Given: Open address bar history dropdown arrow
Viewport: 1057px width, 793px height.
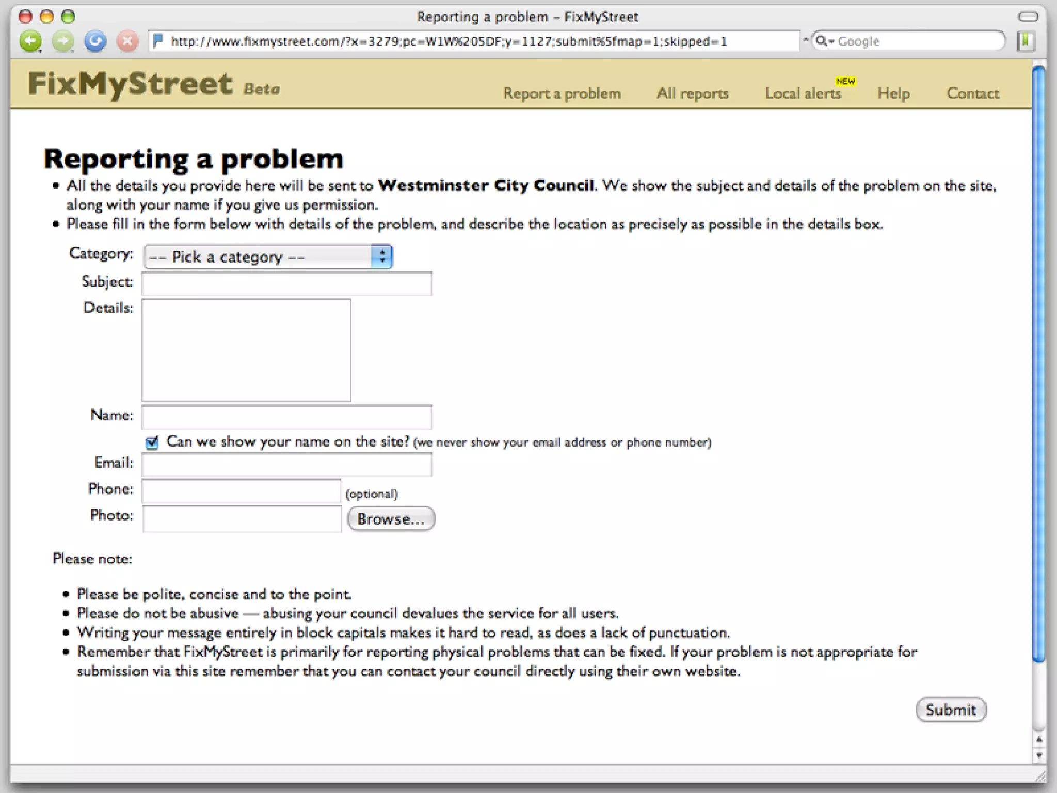Looking at the screenshot, I should coord(805,39).
